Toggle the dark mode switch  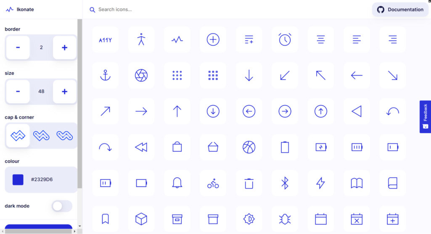click(x=62, y=206)
